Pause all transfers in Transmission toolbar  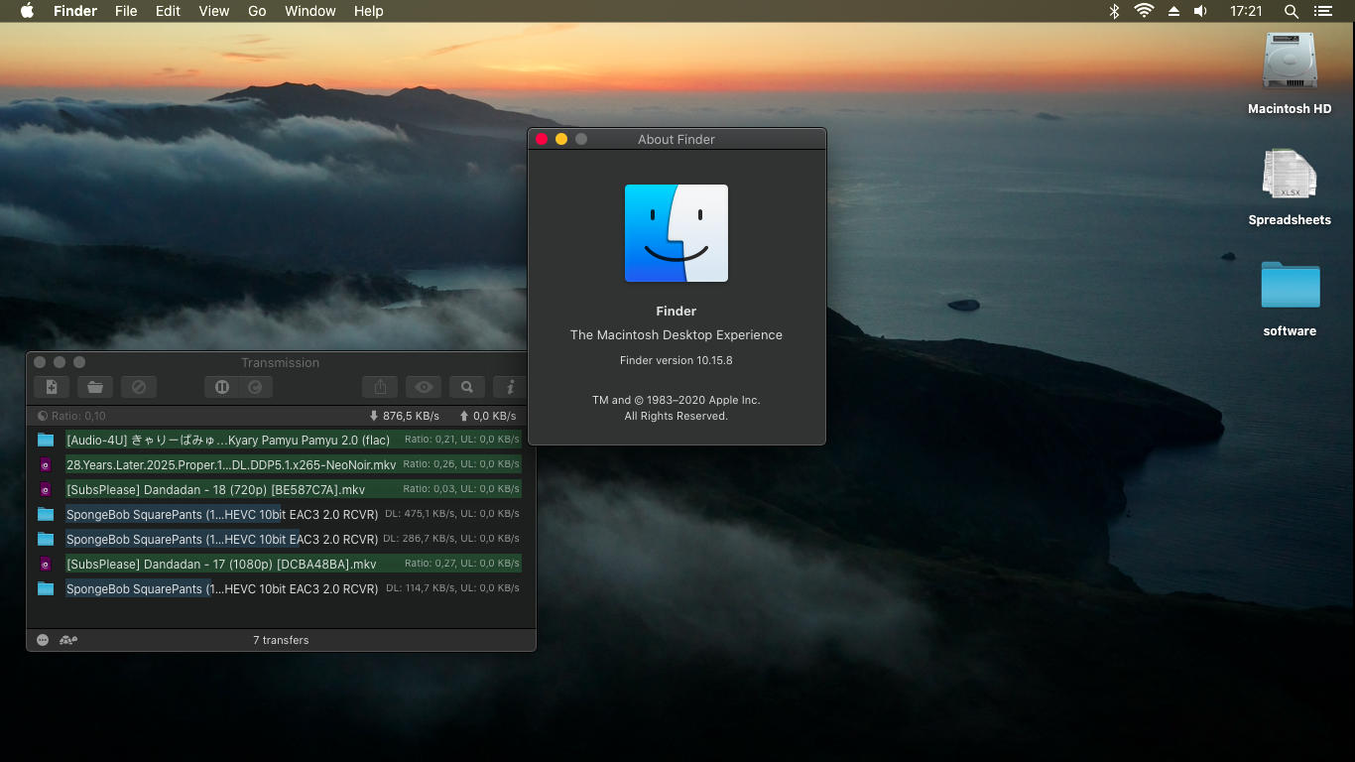tap(222, 387)
